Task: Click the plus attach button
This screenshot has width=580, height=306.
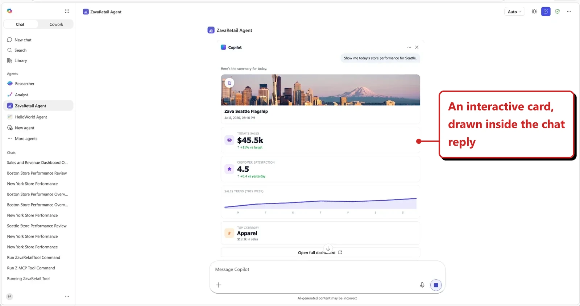Action: pyautogui.click(x=219, y=285)
